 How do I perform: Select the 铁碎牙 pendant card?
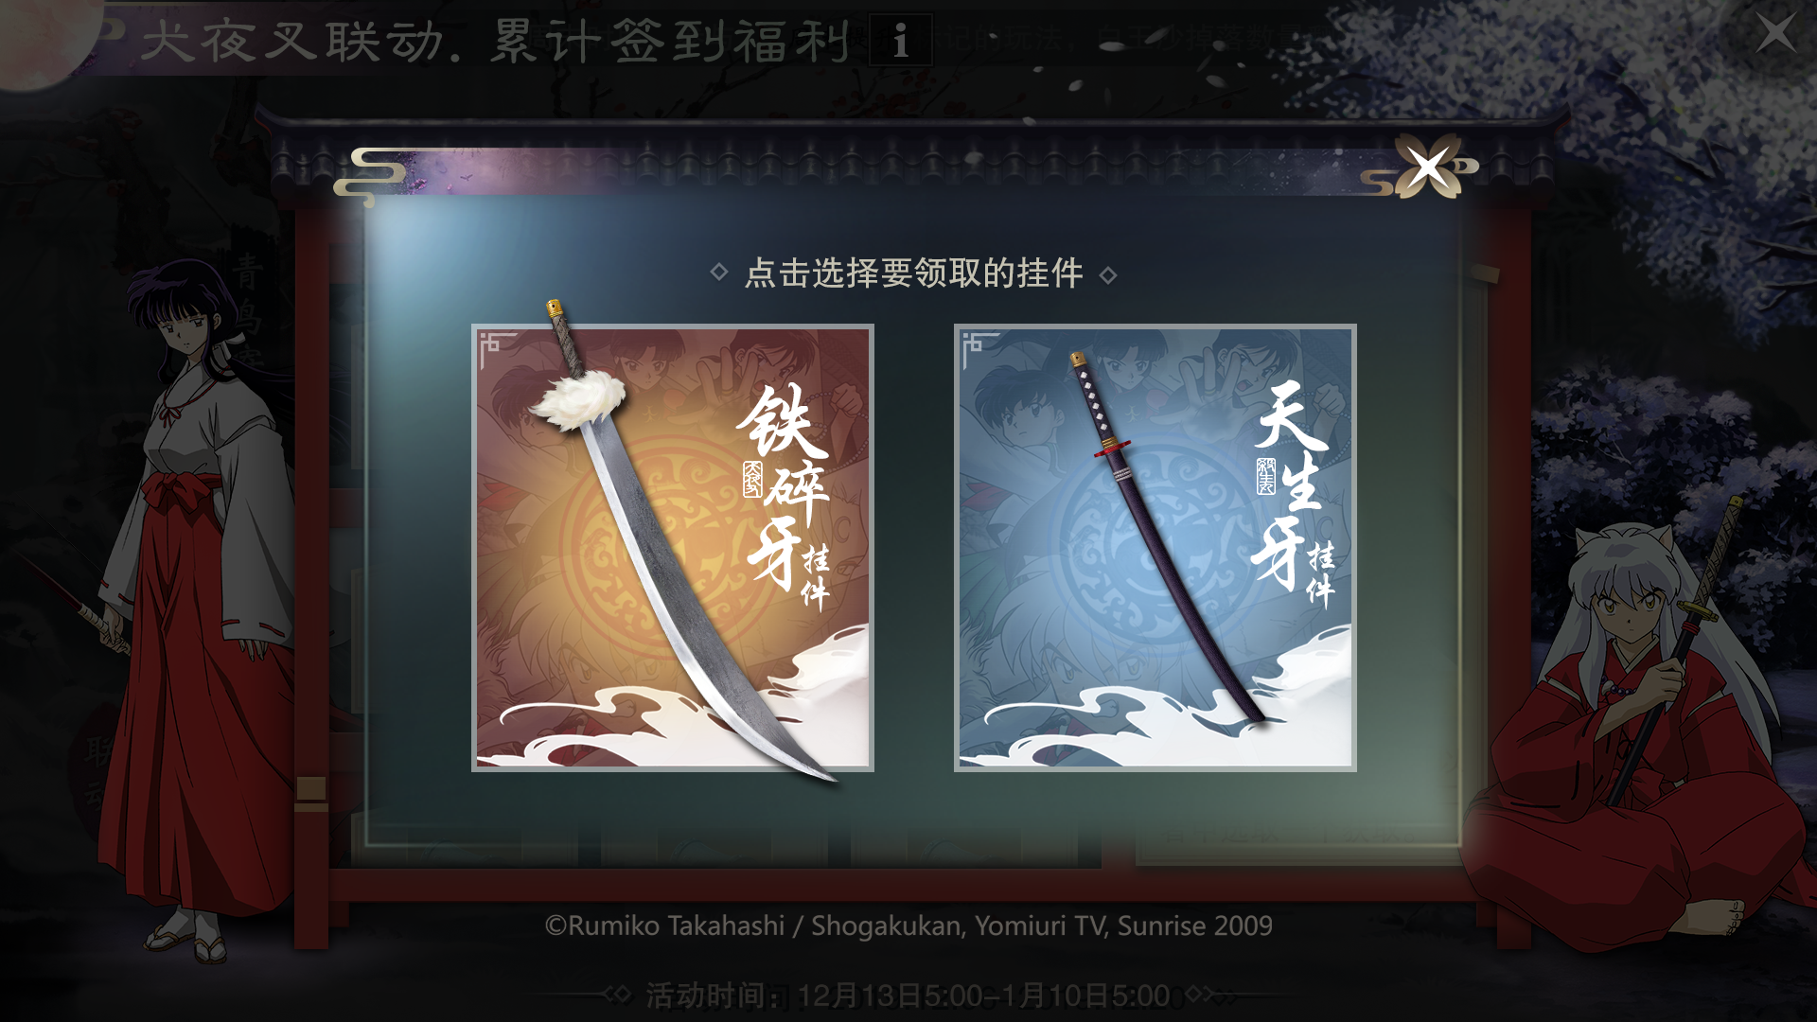pos(673,548)
